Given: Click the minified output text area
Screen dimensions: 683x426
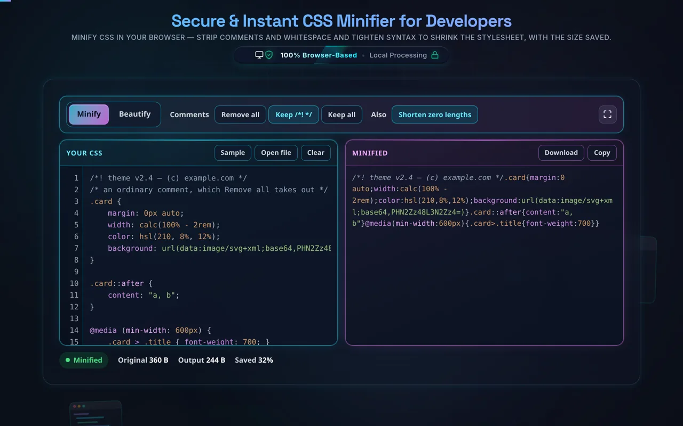Looking at the screenshot, I should coord(485,256).
